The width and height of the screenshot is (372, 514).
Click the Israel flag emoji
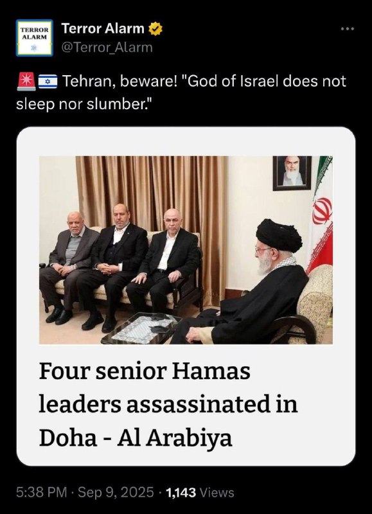[48, 82]
